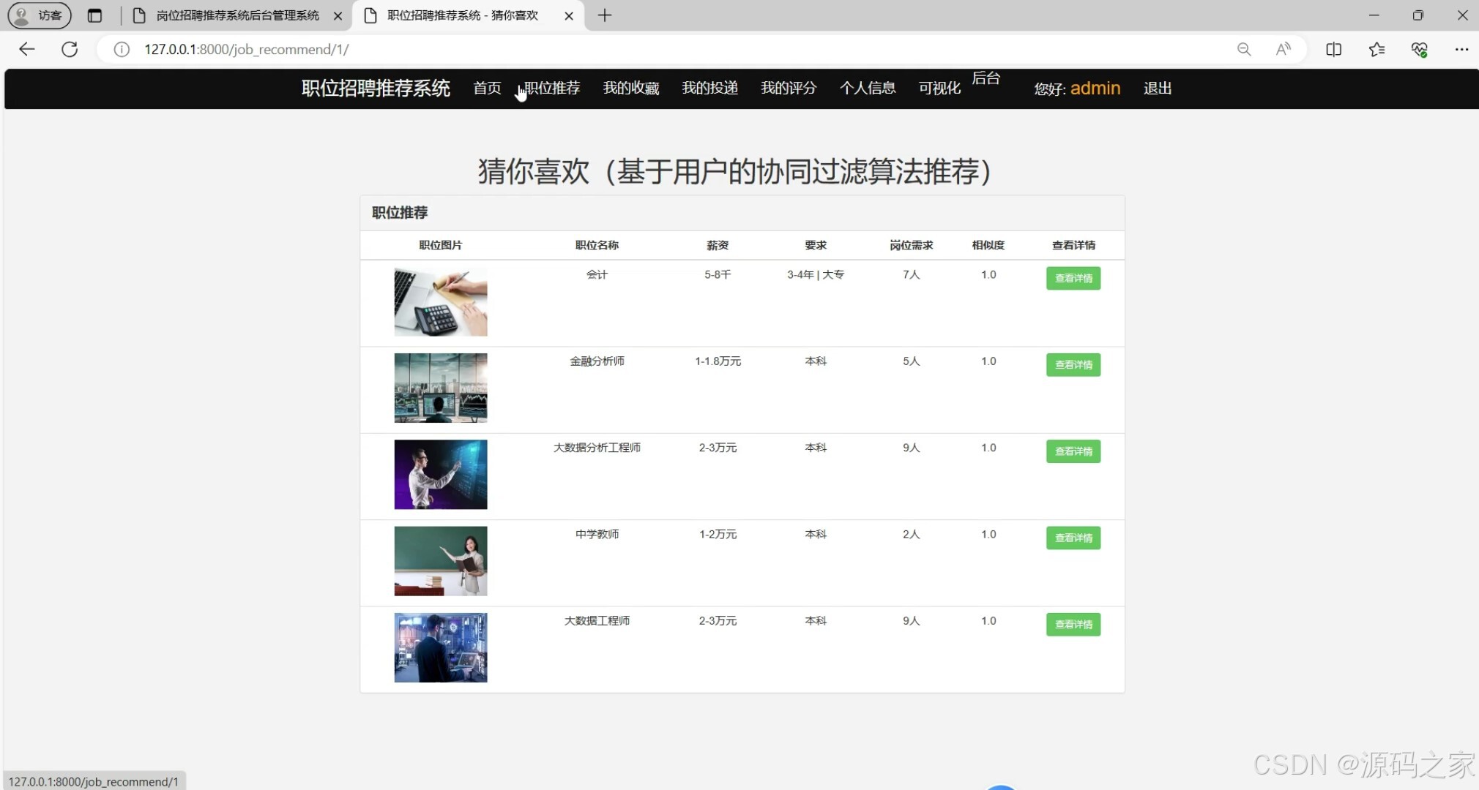Open the favorites star menu icon

(x=1377, y=49)
